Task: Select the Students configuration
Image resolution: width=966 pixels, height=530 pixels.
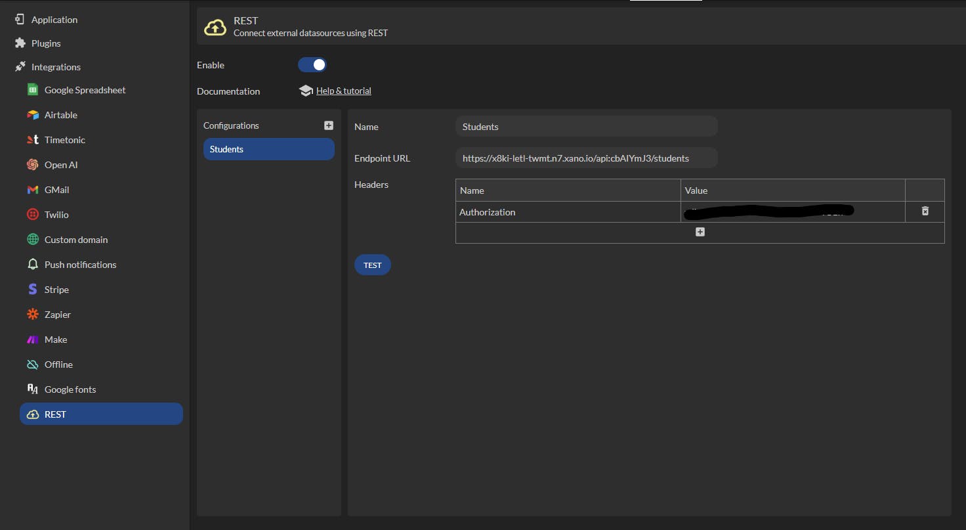Action: point(269,149)
